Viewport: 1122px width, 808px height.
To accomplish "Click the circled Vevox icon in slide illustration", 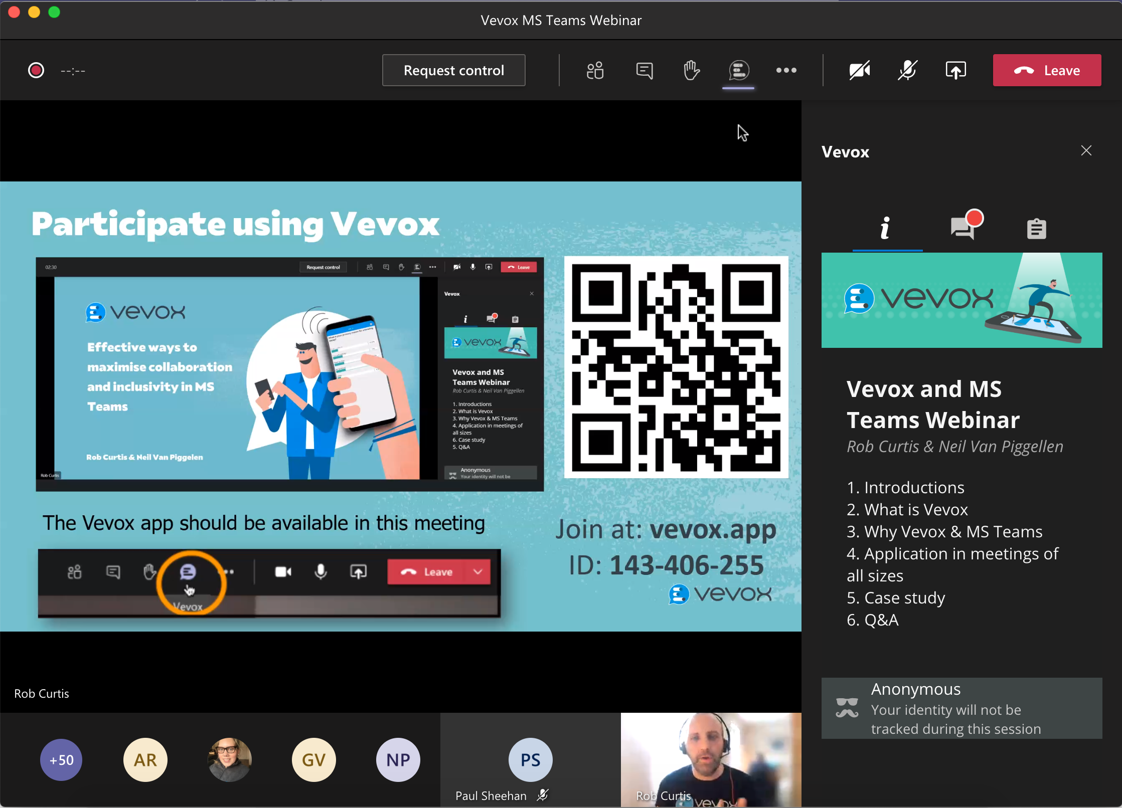I will (x=188, y=572).
